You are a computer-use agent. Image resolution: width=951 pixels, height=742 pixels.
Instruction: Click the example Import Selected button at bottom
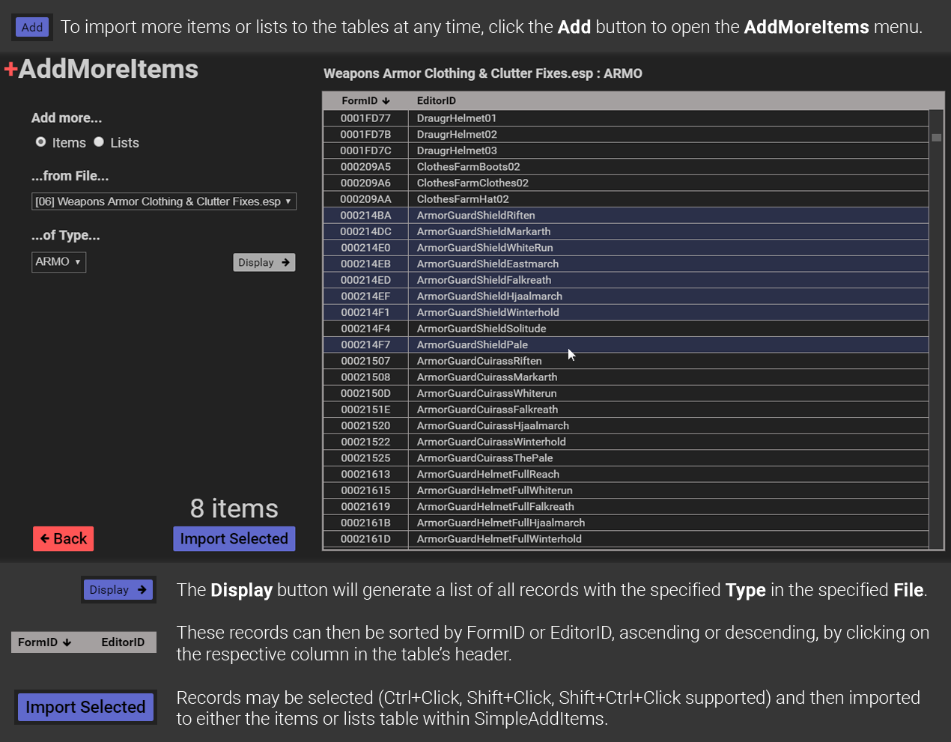(85, 708)
